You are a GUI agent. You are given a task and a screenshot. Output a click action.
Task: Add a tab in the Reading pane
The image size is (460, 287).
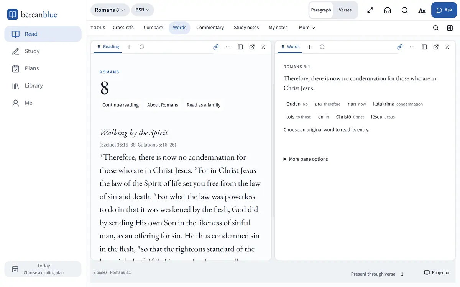click(129, 47)
